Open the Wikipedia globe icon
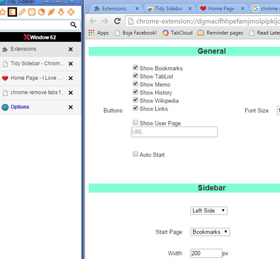 pyautogui.click(x=42, y=12)
